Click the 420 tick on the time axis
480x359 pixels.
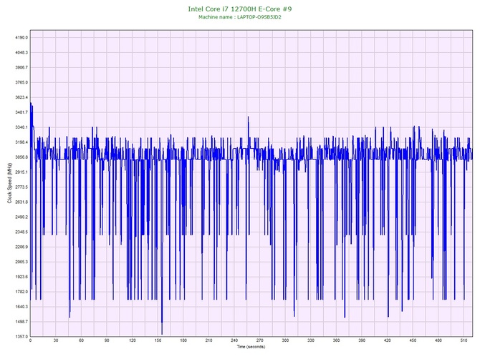pyautogui.click(x=388, y=340)
